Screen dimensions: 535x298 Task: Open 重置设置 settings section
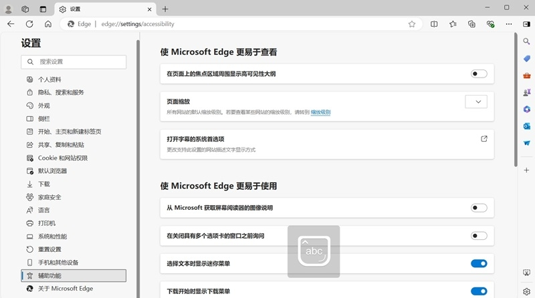[74, 249]
